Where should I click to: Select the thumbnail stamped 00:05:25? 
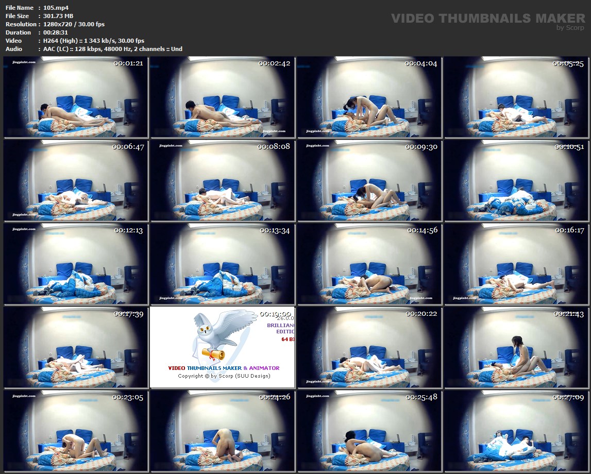(x=516, y=97)
